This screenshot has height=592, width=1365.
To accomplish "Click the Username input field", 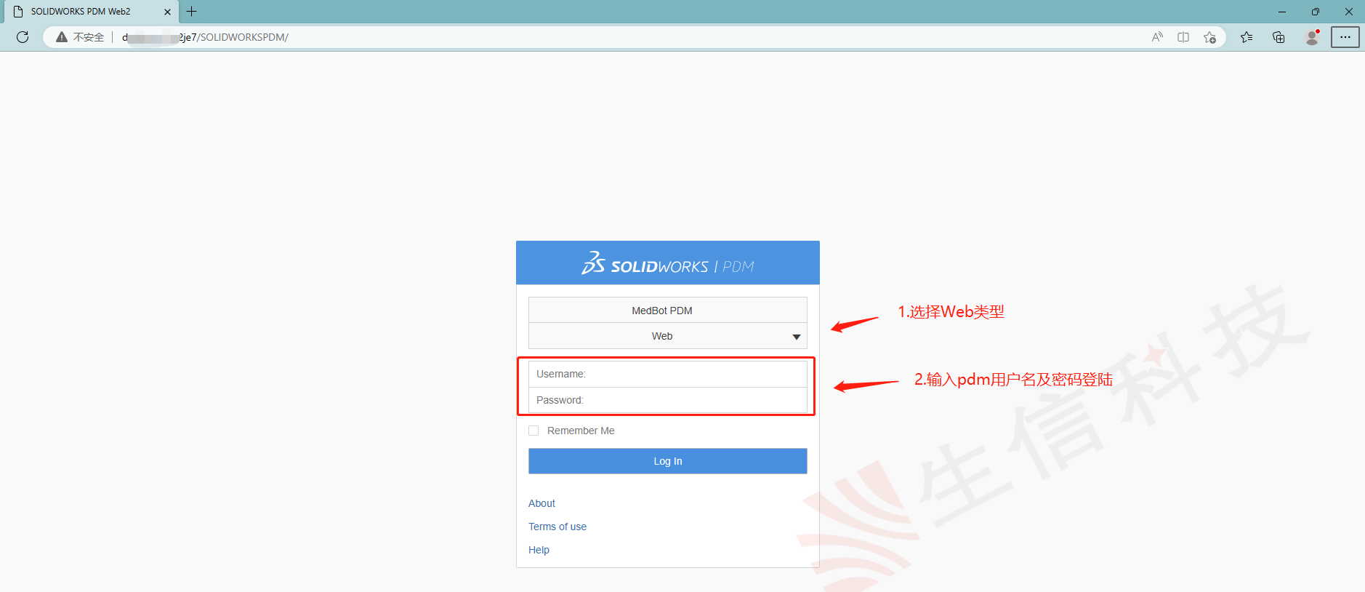I will [x=667, y=374].
